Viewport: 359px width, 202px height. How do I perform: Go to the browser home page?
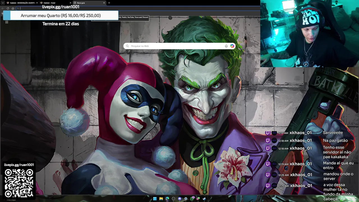[13, 8]
